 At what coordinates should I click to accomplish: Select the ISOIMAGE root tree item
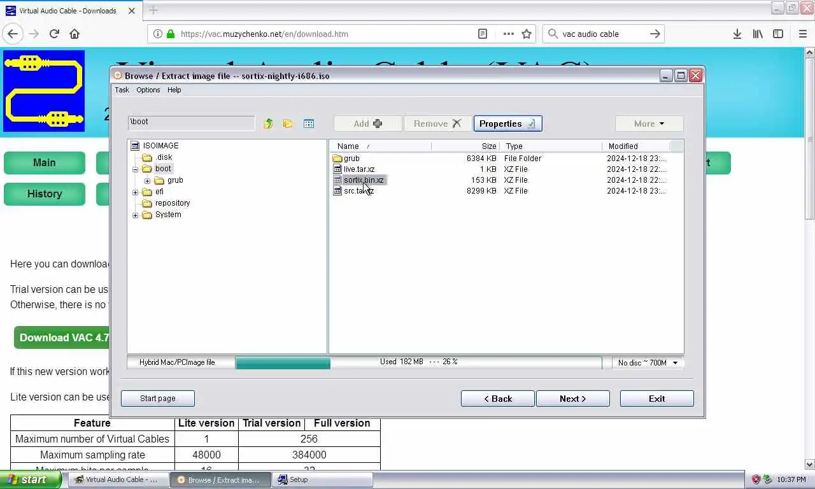point(160,146)
